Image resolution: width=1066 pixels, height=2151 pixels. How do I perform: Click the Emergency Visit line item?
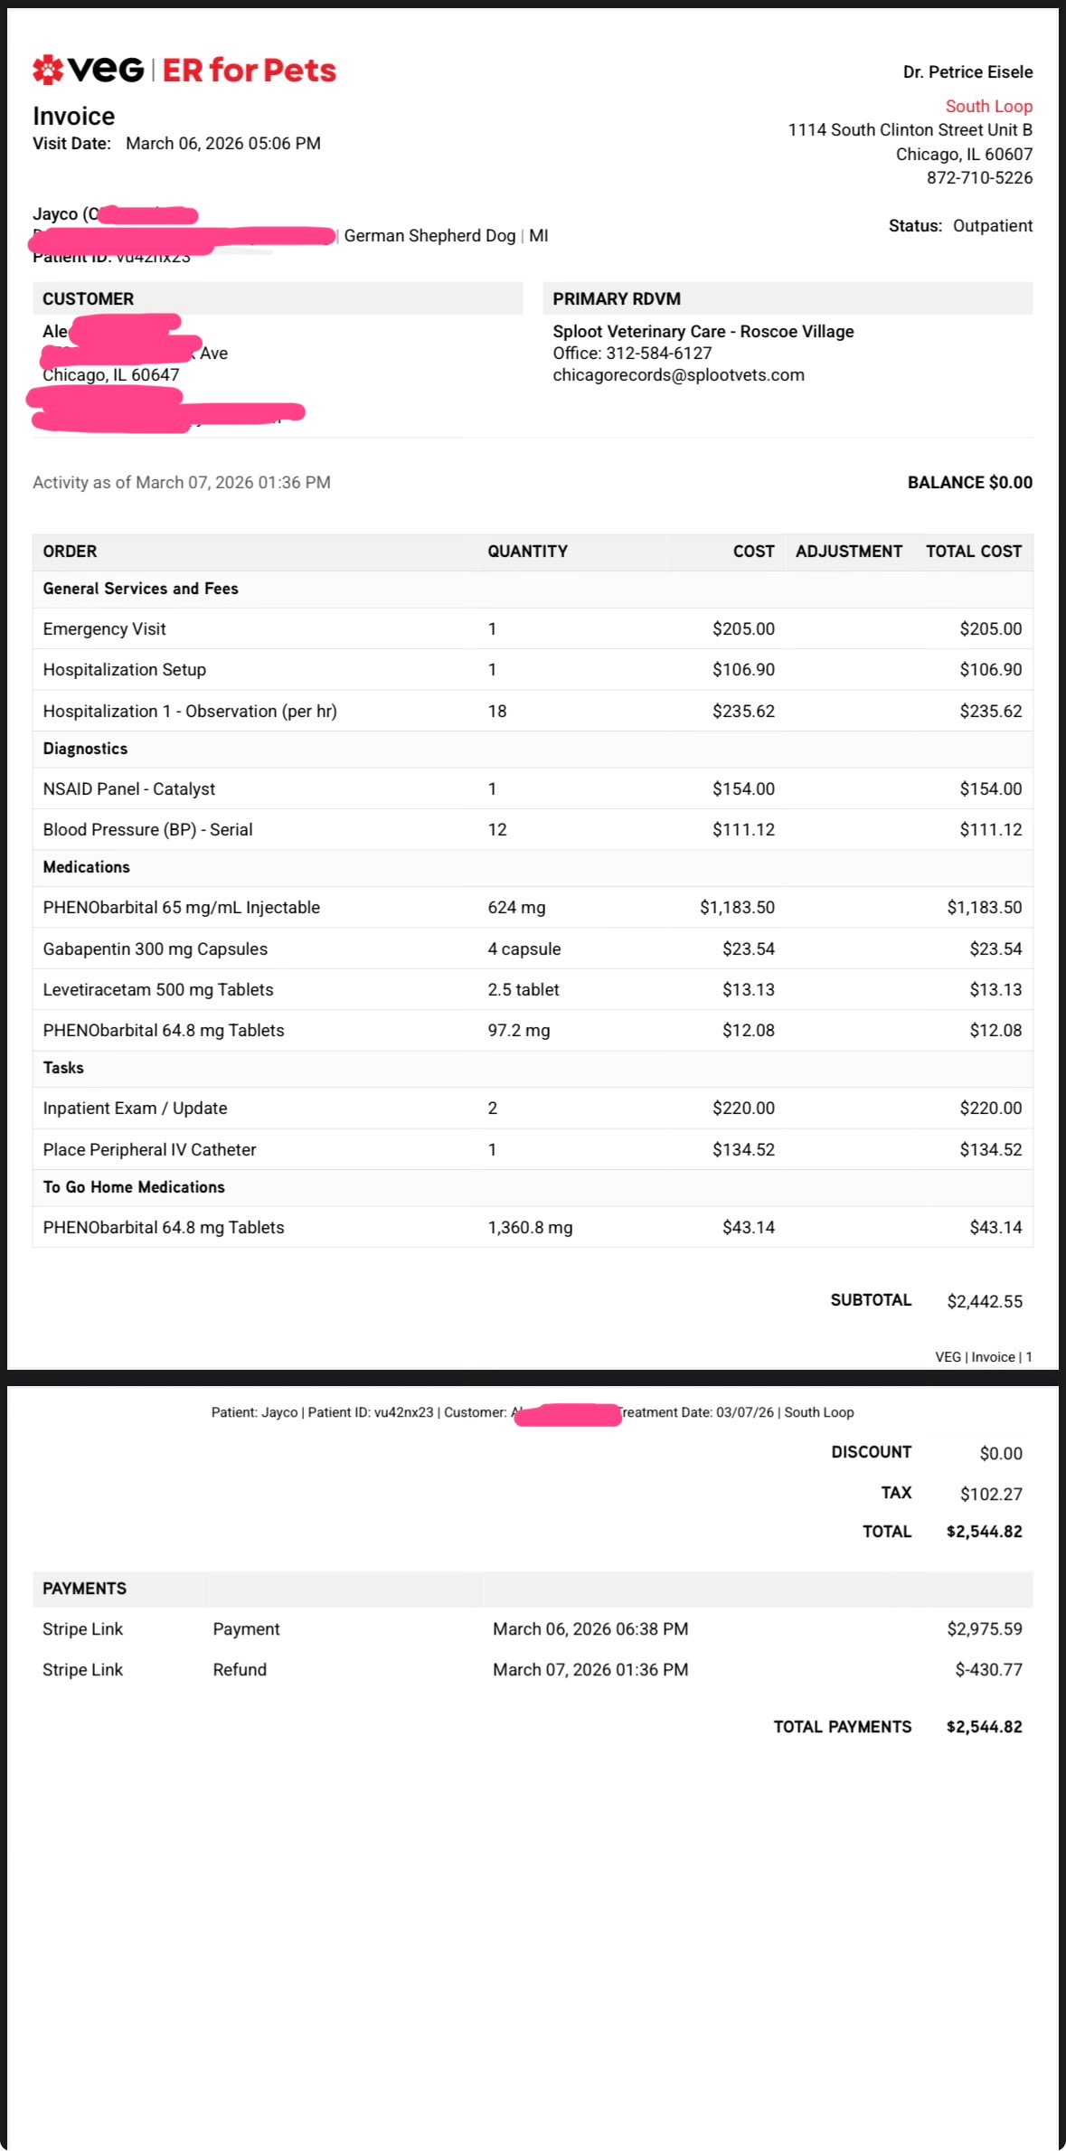point(104,629)
